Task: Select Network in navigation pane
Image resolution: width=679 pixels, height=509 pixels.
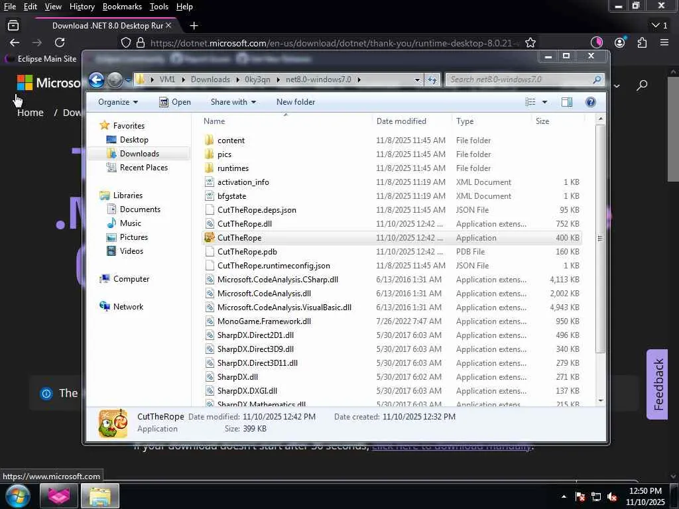Action: [128, 307]
